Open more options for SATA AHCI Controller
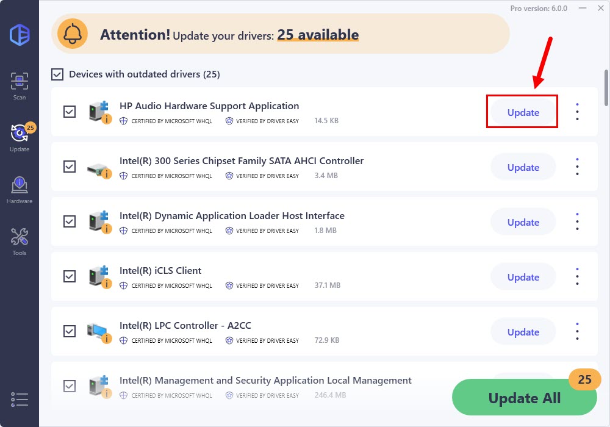Image resolution: width=610 pixels, height=427 pixels. 577,167
